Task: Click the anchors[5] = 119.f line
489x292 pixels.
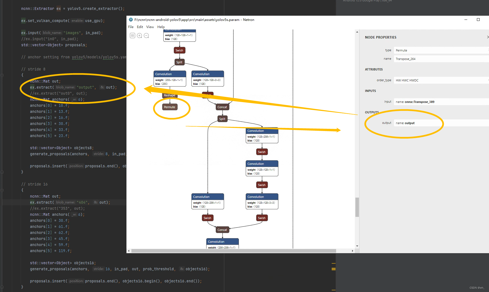Action: click(x=51, y=251)
